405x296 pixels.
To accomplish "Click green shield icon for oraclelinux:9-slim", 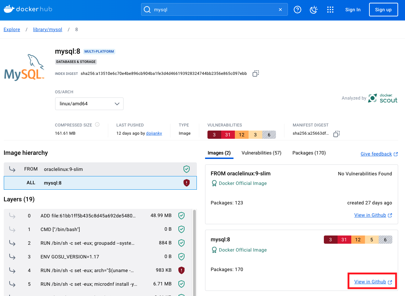I will click(x=187, y=169).
